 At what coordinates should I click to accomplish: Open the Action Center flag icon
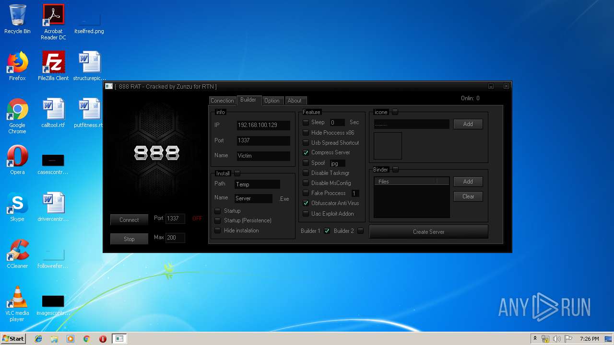coord(568,339)
